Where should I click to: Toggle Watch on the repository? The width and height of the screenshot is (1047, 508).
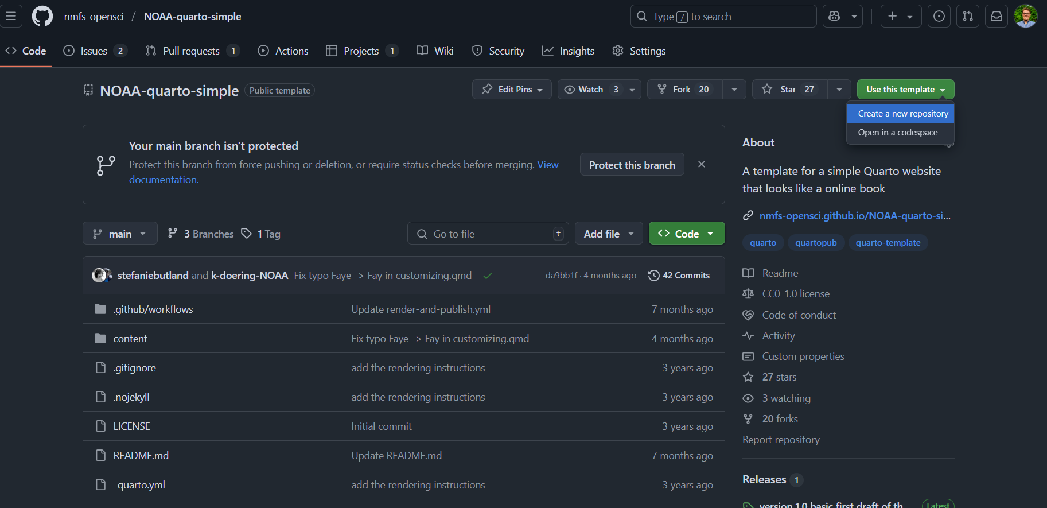tap(599, 90)
